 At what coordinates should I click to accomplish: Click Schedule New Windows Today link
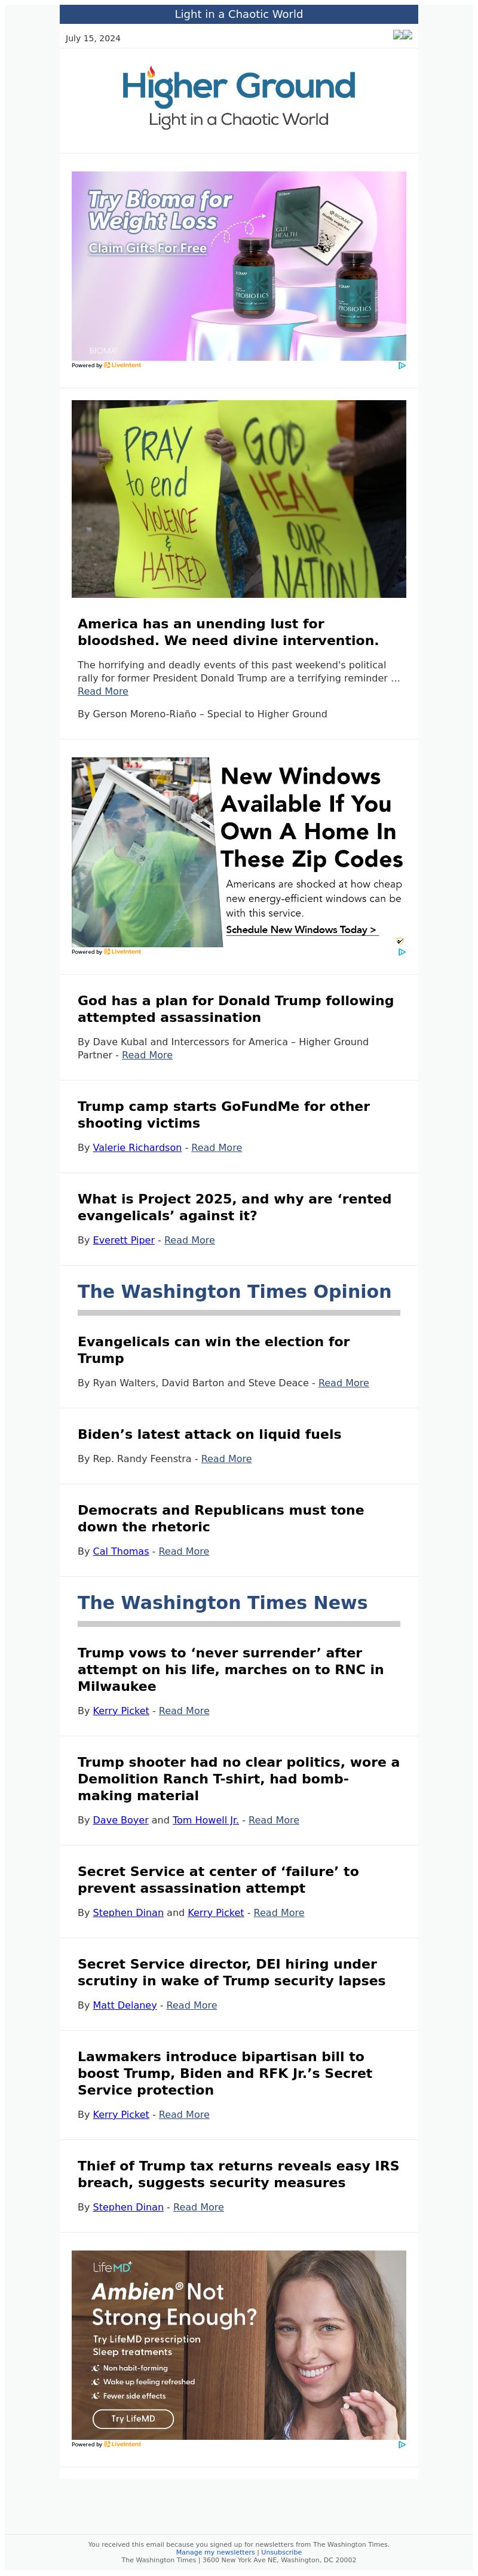[301, 929]
